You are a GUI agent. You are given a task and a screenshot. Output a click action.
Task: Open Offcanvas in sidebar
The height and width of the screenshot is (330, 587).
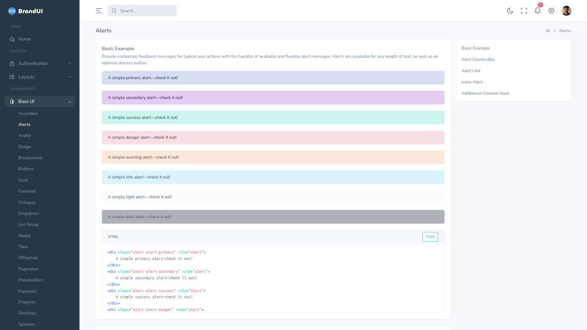pos(28,258)
